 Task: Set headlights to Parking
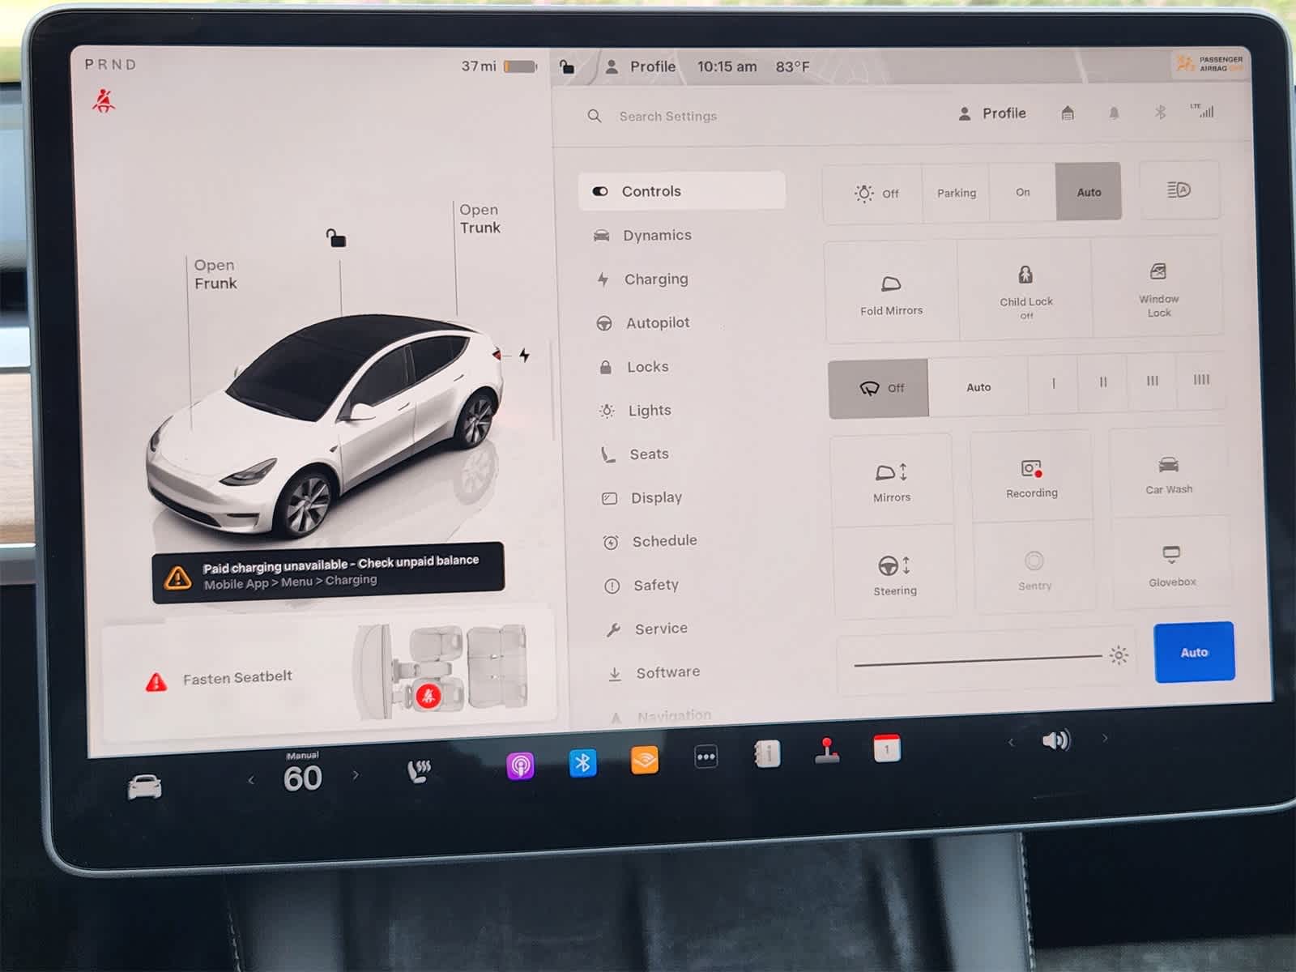(957, 193)
